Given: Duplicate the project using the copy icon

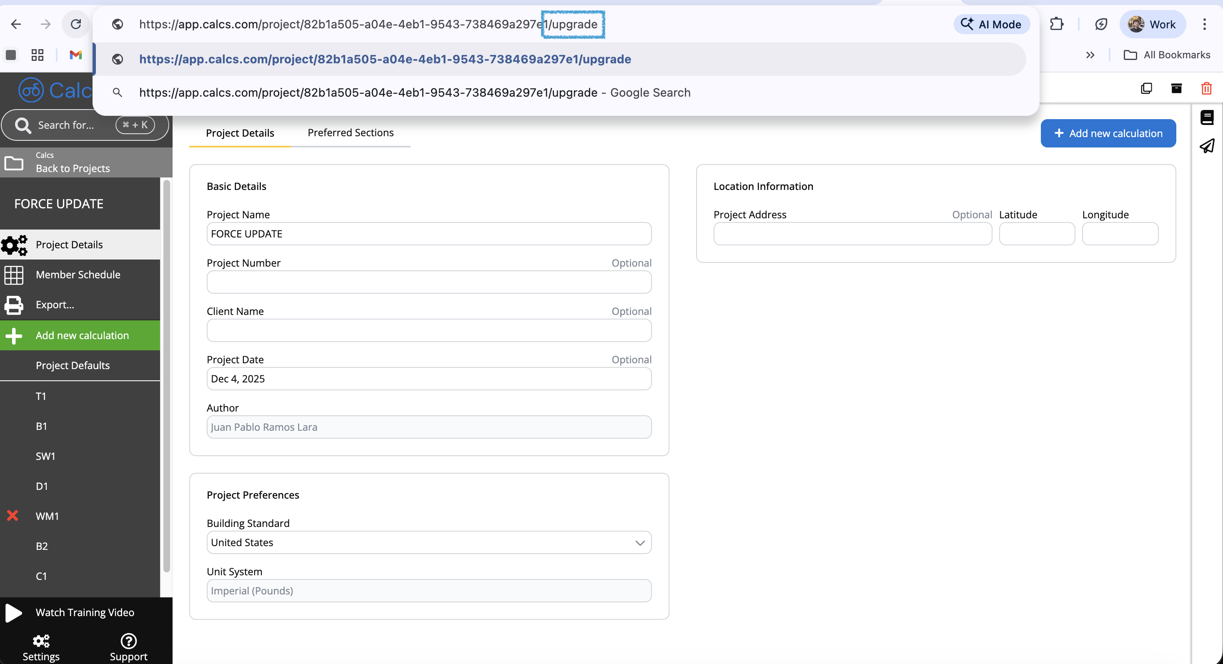Looking at the screenshot, I should (1146, 88).
